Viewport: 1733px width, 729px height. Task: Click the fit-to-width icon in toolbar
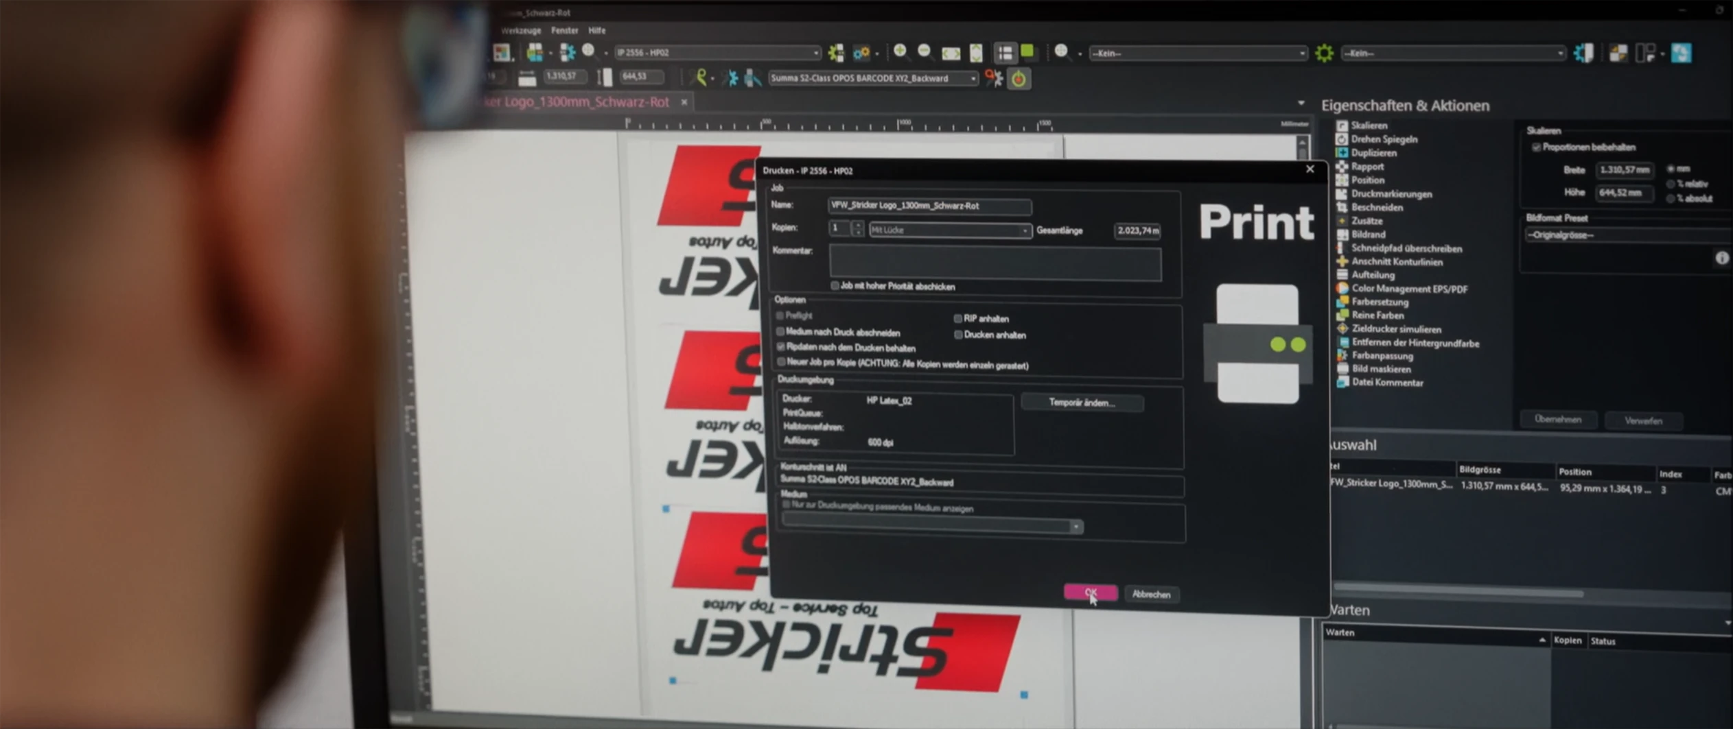(951, 53)
